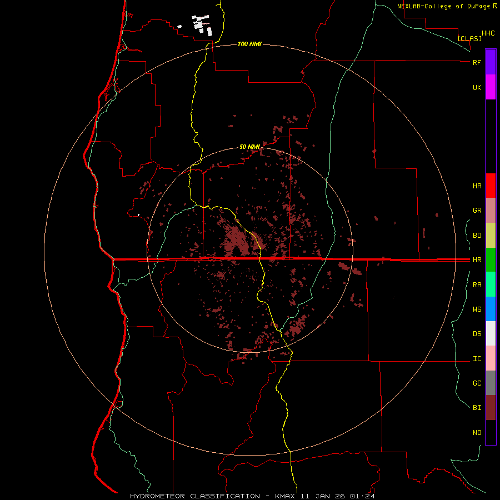500x500 pixels.
Task: Click the KMAX station identifier in footer
Action: pos(285,496)
